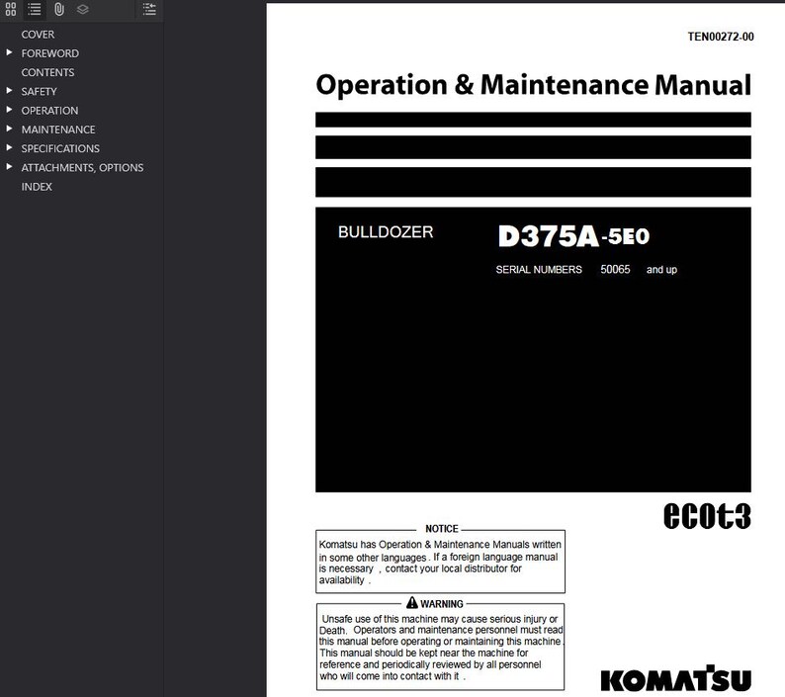The height and width of the screenshot is (697, 785).
Task: Click the NOTICE heading
Action: point(442,529)
